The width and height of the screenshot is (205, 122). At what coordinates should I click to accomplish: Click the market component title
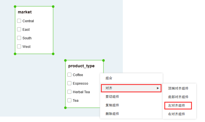click(25, 12)
